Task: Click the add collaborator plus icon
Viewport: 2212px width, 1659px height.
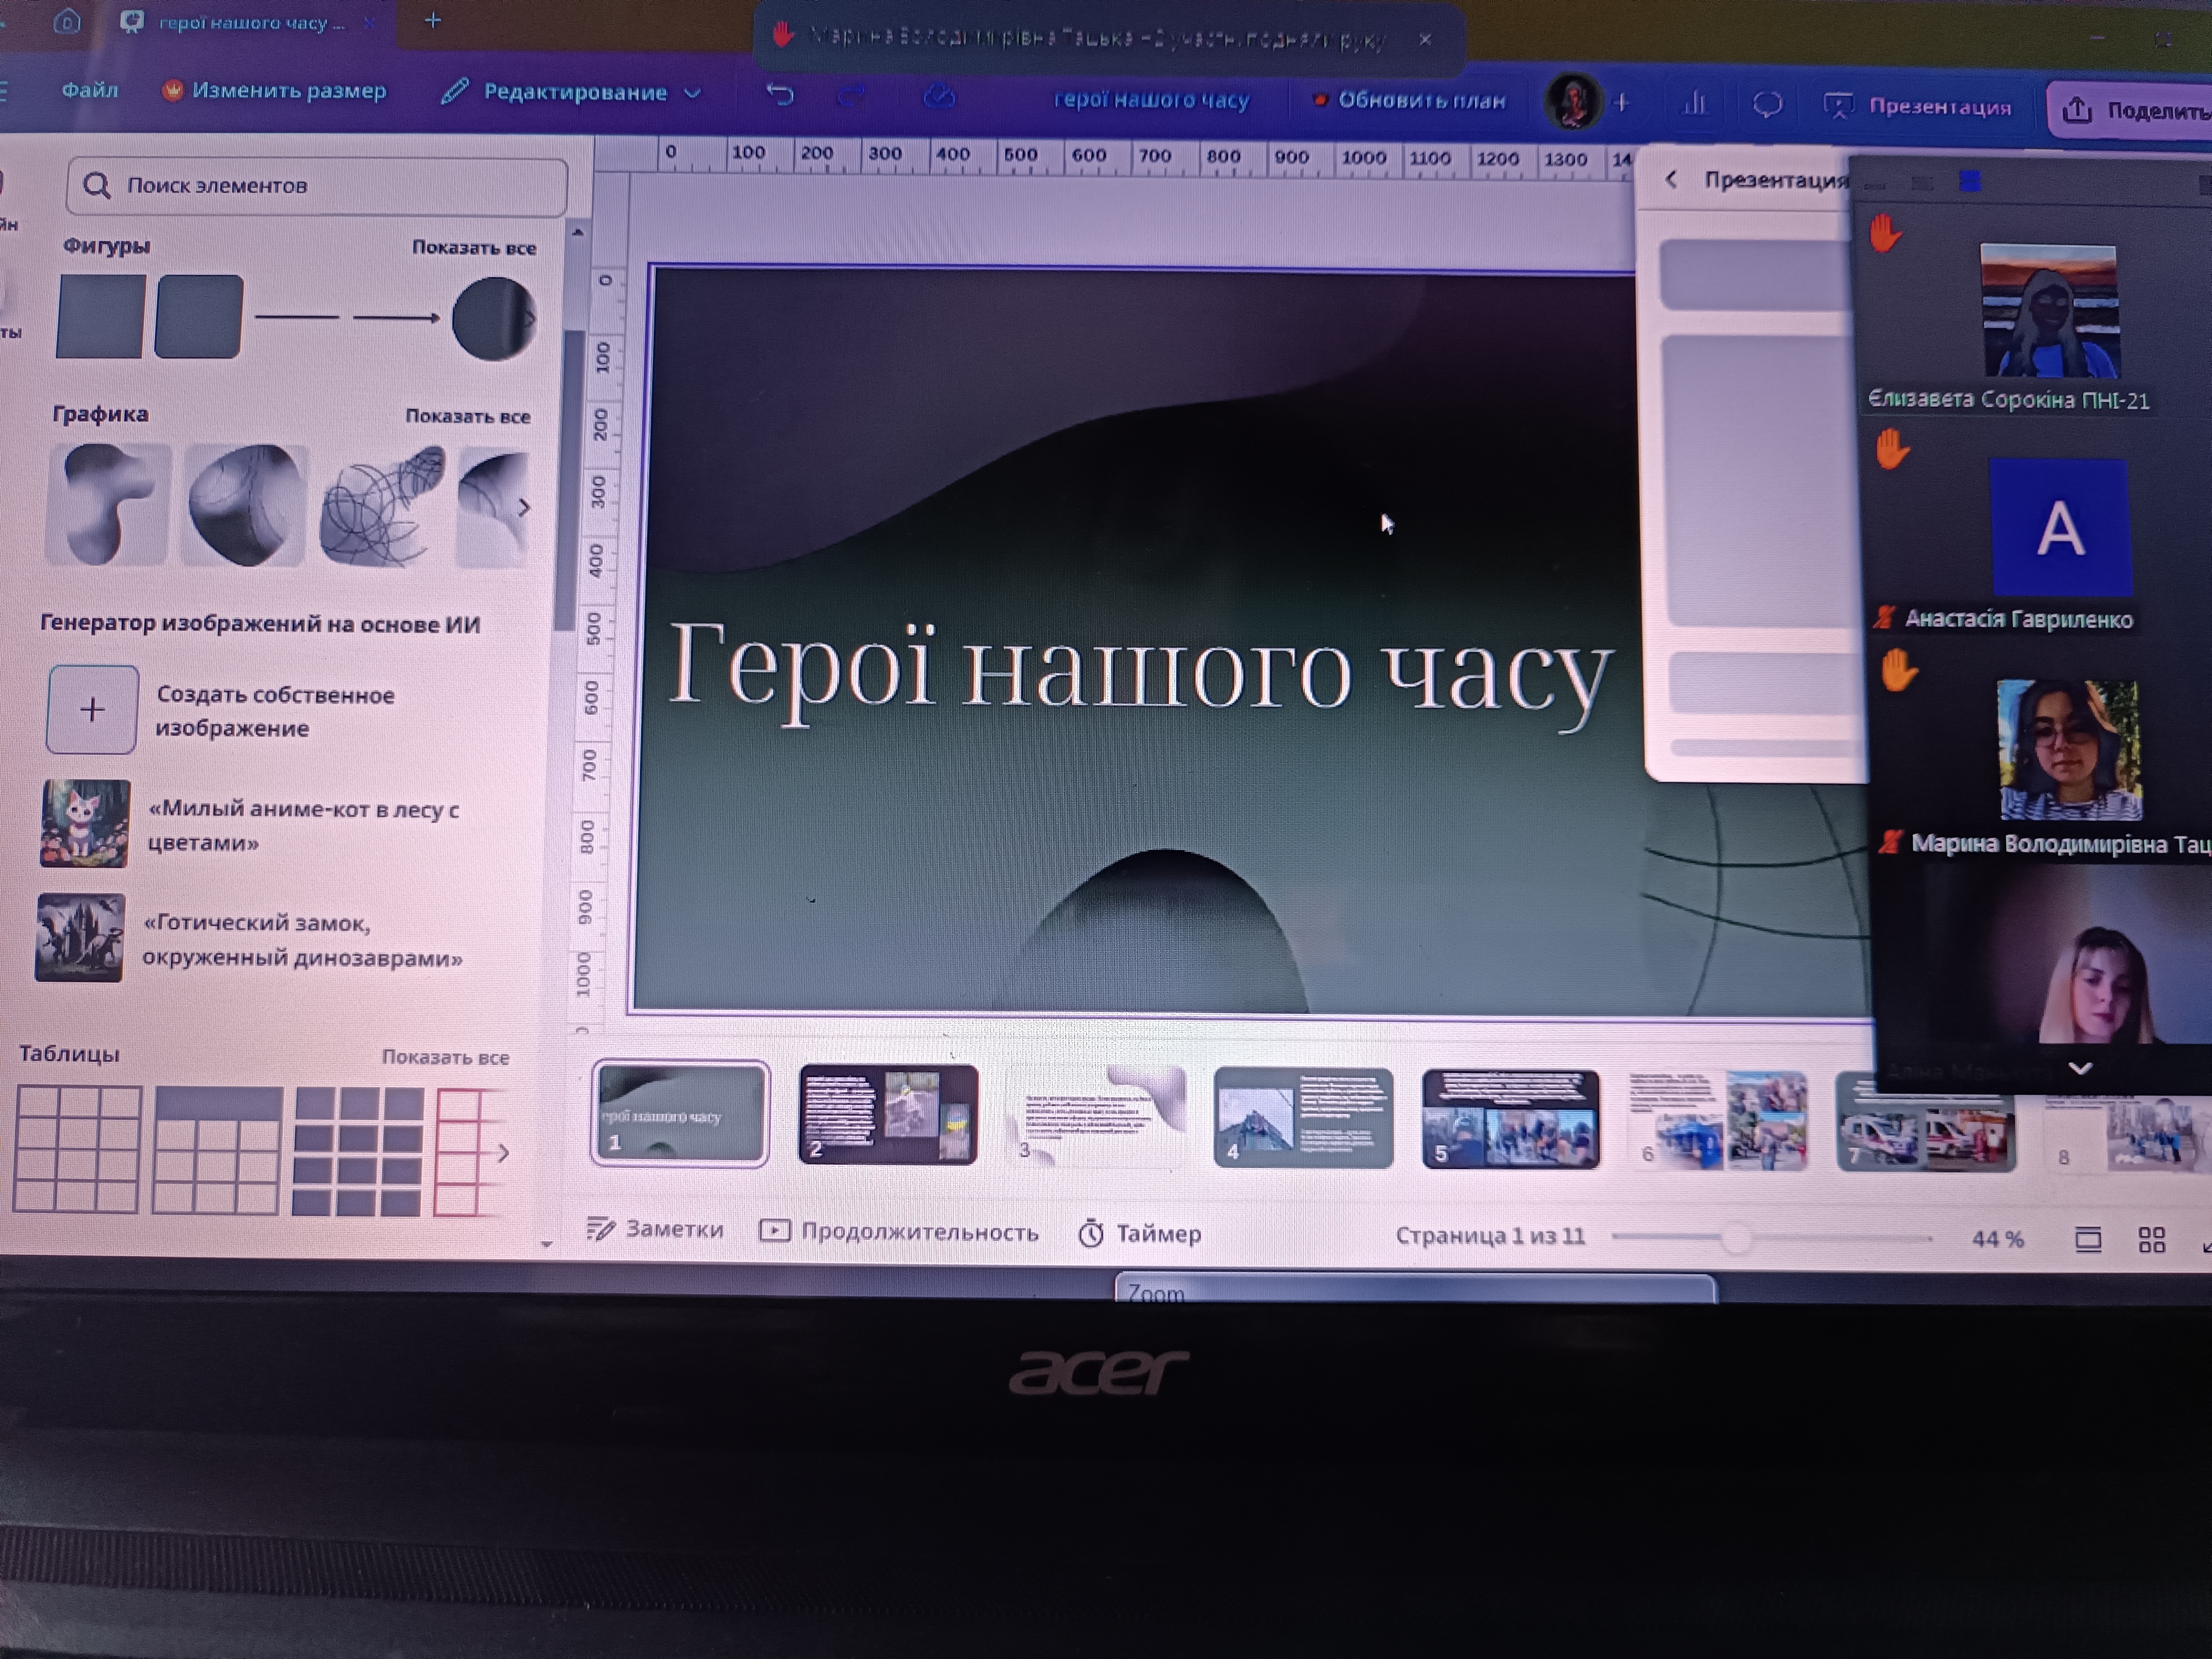Action: point(1622,102)
